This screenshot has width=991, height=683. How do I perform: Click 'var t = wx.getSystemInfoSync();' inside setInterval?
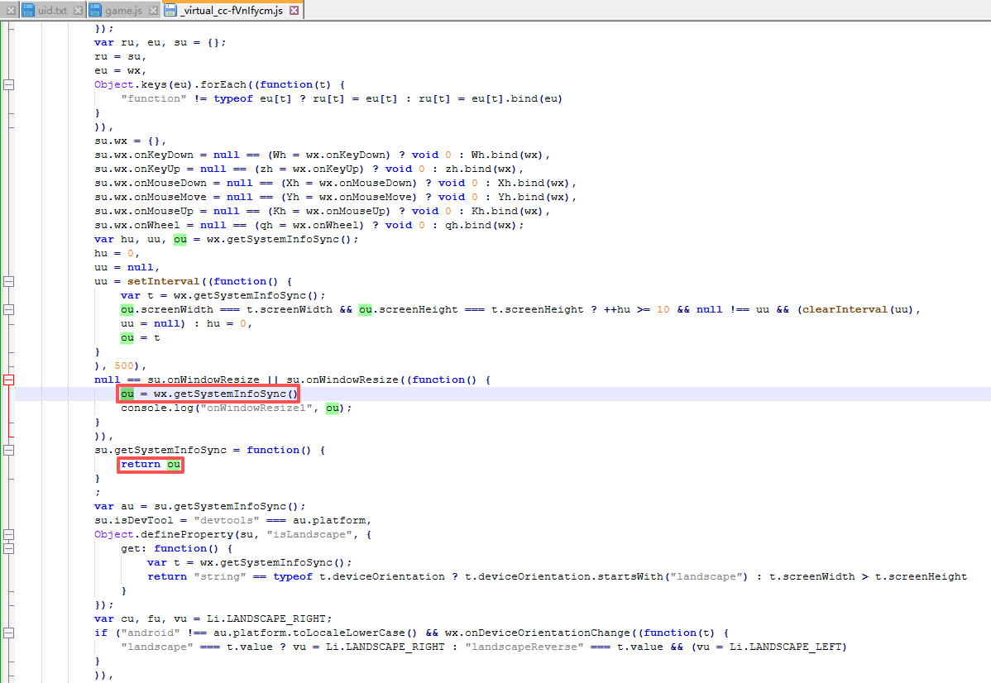click(223, 296)
